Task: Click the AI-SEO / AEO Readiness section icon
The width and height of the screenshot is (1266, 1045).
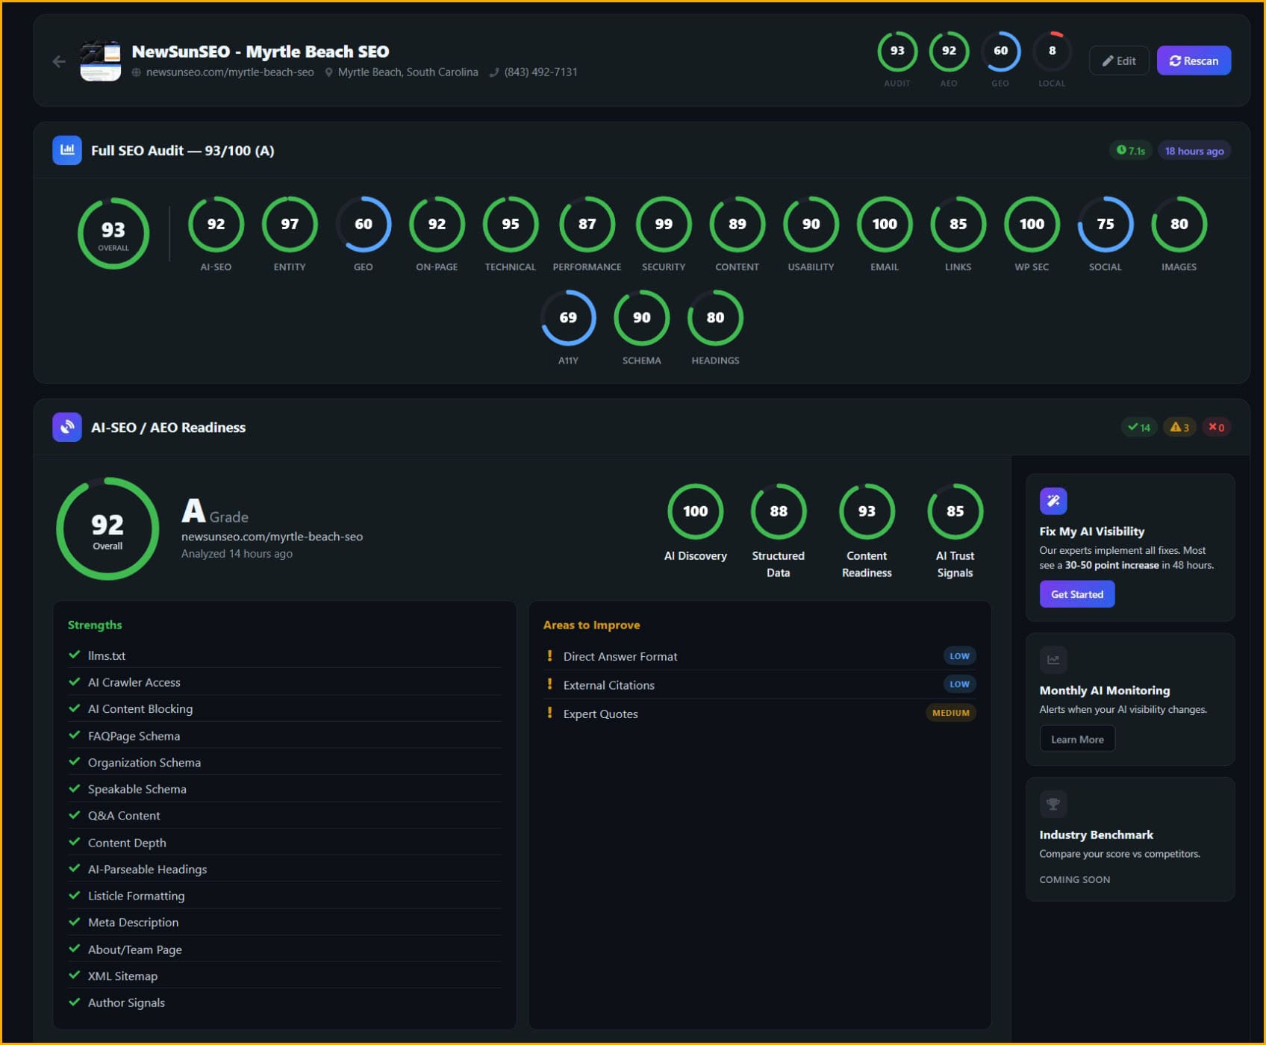Action: point(67,427)
